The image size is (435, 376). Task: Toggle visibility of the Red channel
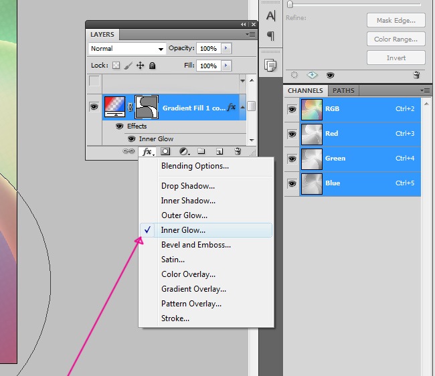tap(292, 134)
